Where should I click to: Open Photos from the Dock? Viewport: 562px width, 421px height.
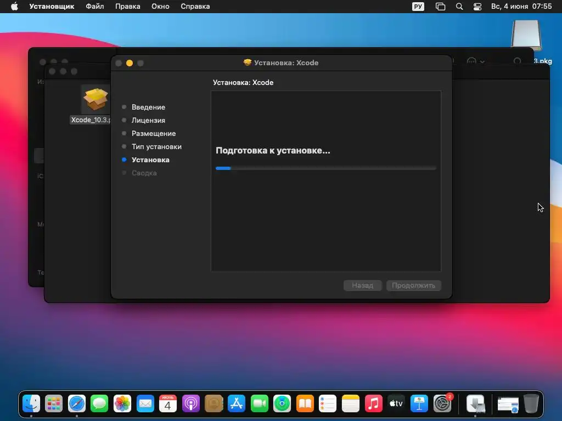click(x=122, y=403)
